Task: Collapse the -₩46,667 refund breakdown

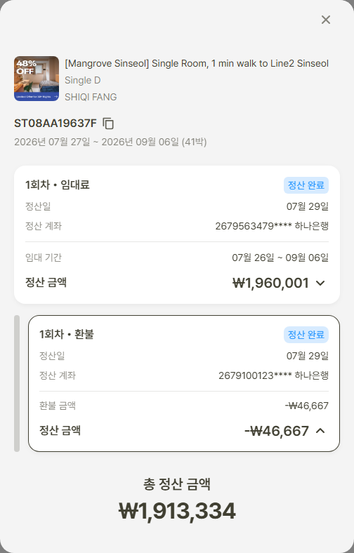Action: (320, 431)
